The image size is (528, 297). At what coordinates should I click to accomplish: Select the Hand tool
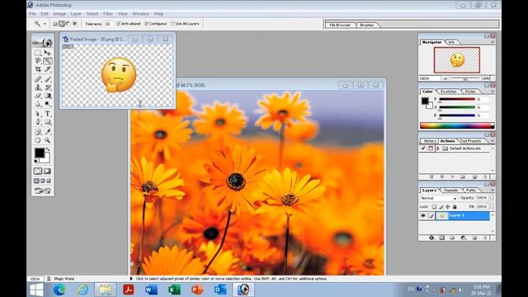(38, 140)
